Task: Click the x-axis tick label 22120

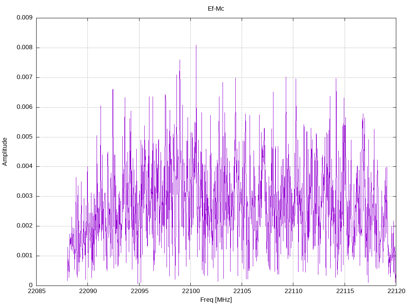Action: (x=396, y=291)
